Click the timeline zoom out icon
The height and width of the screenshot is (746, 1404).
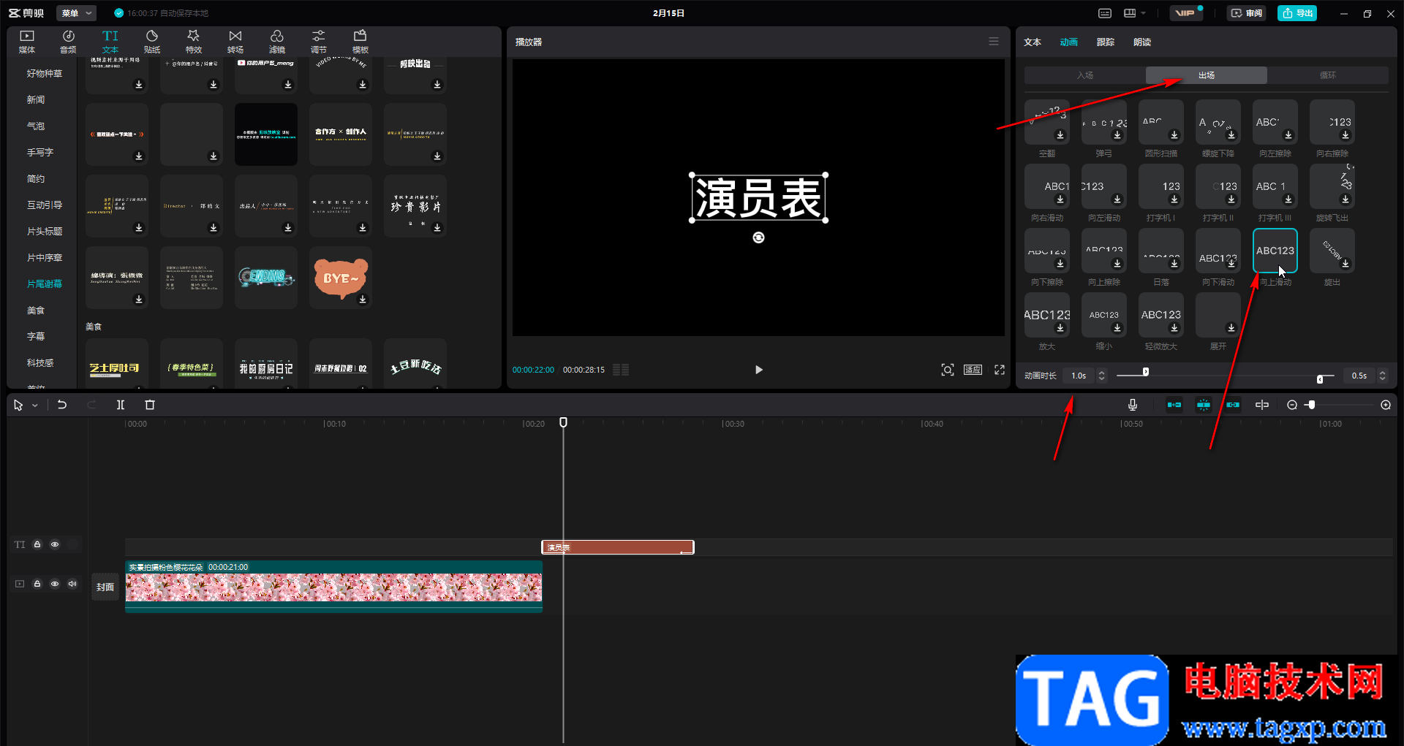click(x=1292, y=405)
